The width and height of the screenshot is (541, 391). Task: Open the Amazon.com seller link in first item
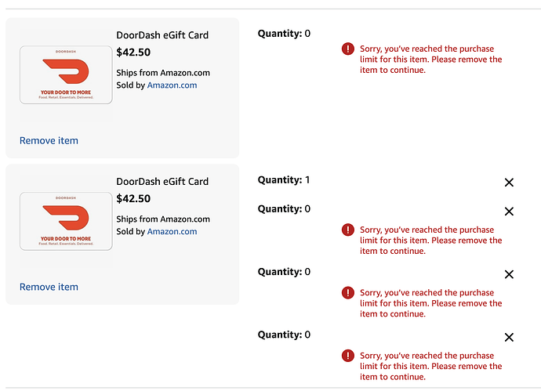[x=172, y=85]
